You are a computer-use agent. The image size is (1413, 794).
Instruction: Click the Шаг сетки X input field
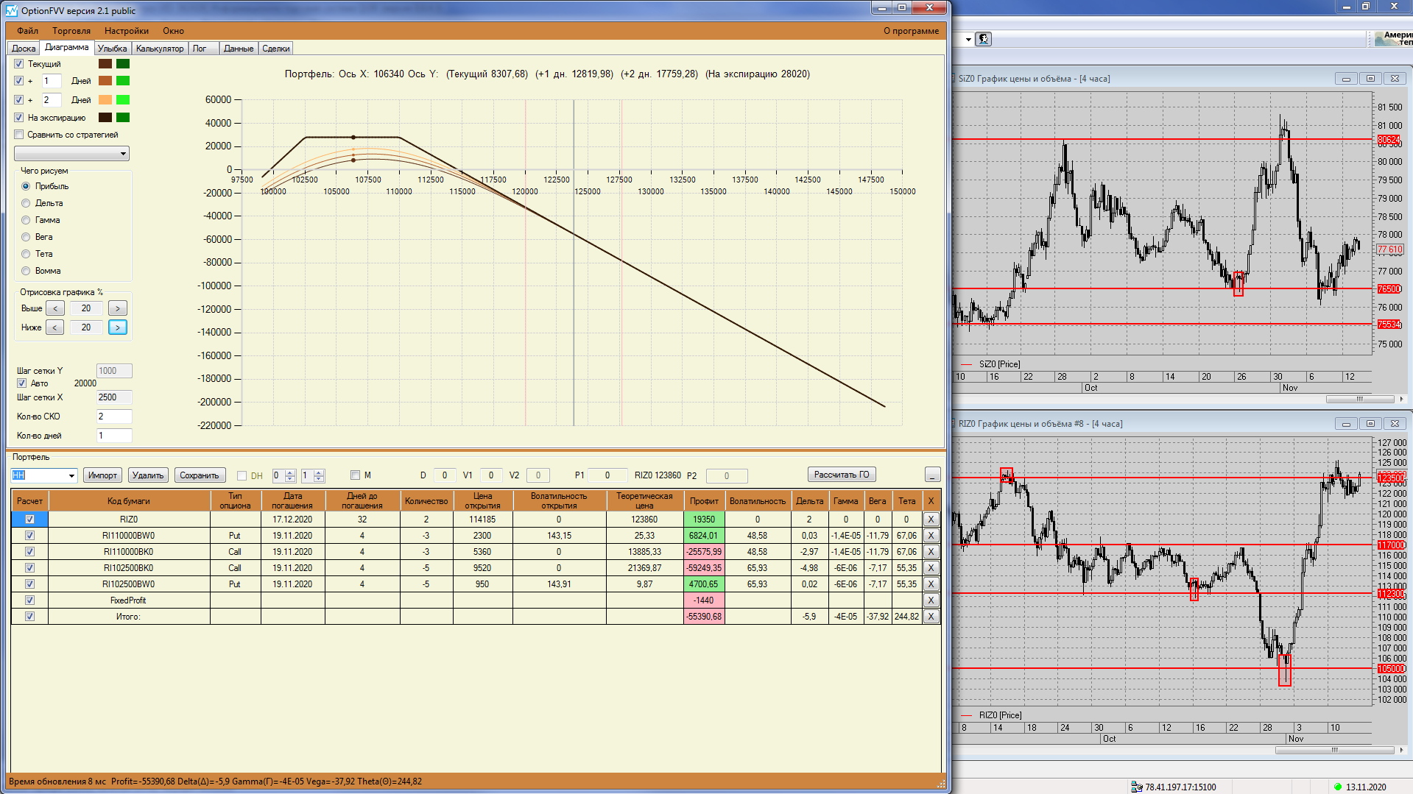click(114, 397)
